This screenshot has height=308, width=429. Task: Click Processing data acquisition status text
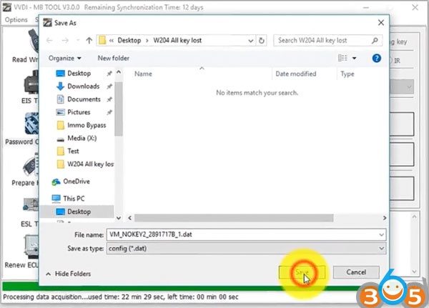click(x=121, y=297)
